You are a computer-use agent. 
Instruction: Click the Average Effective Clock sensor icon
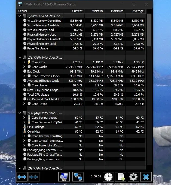point(25,80)
